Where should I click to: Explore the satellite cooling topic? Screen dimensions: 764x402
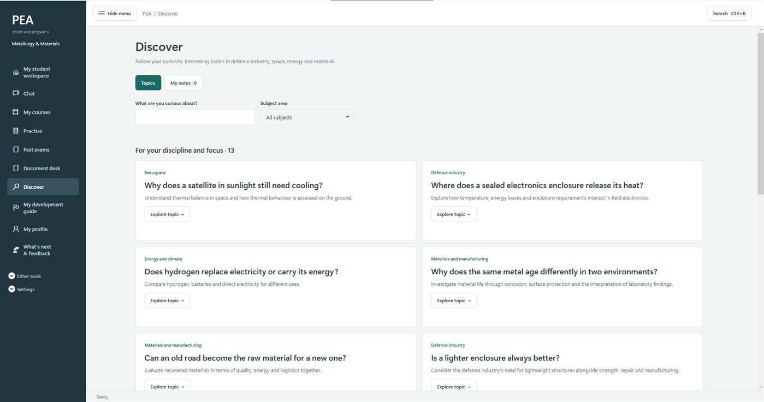[167, 214]
